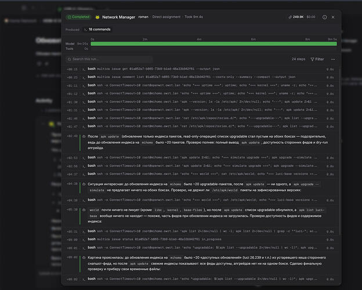This screenshot has width=362, height=290.
Task: Expand 'multica issue status in_progress' command text
Action: point(159,239)
